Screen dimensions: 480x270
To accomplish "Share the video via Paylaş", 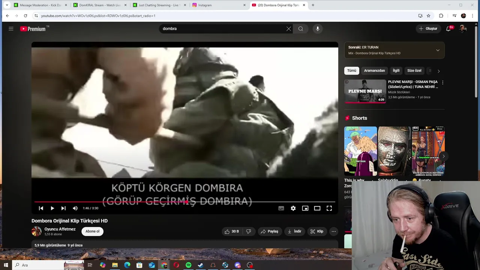I will click(x=269, y=231).
